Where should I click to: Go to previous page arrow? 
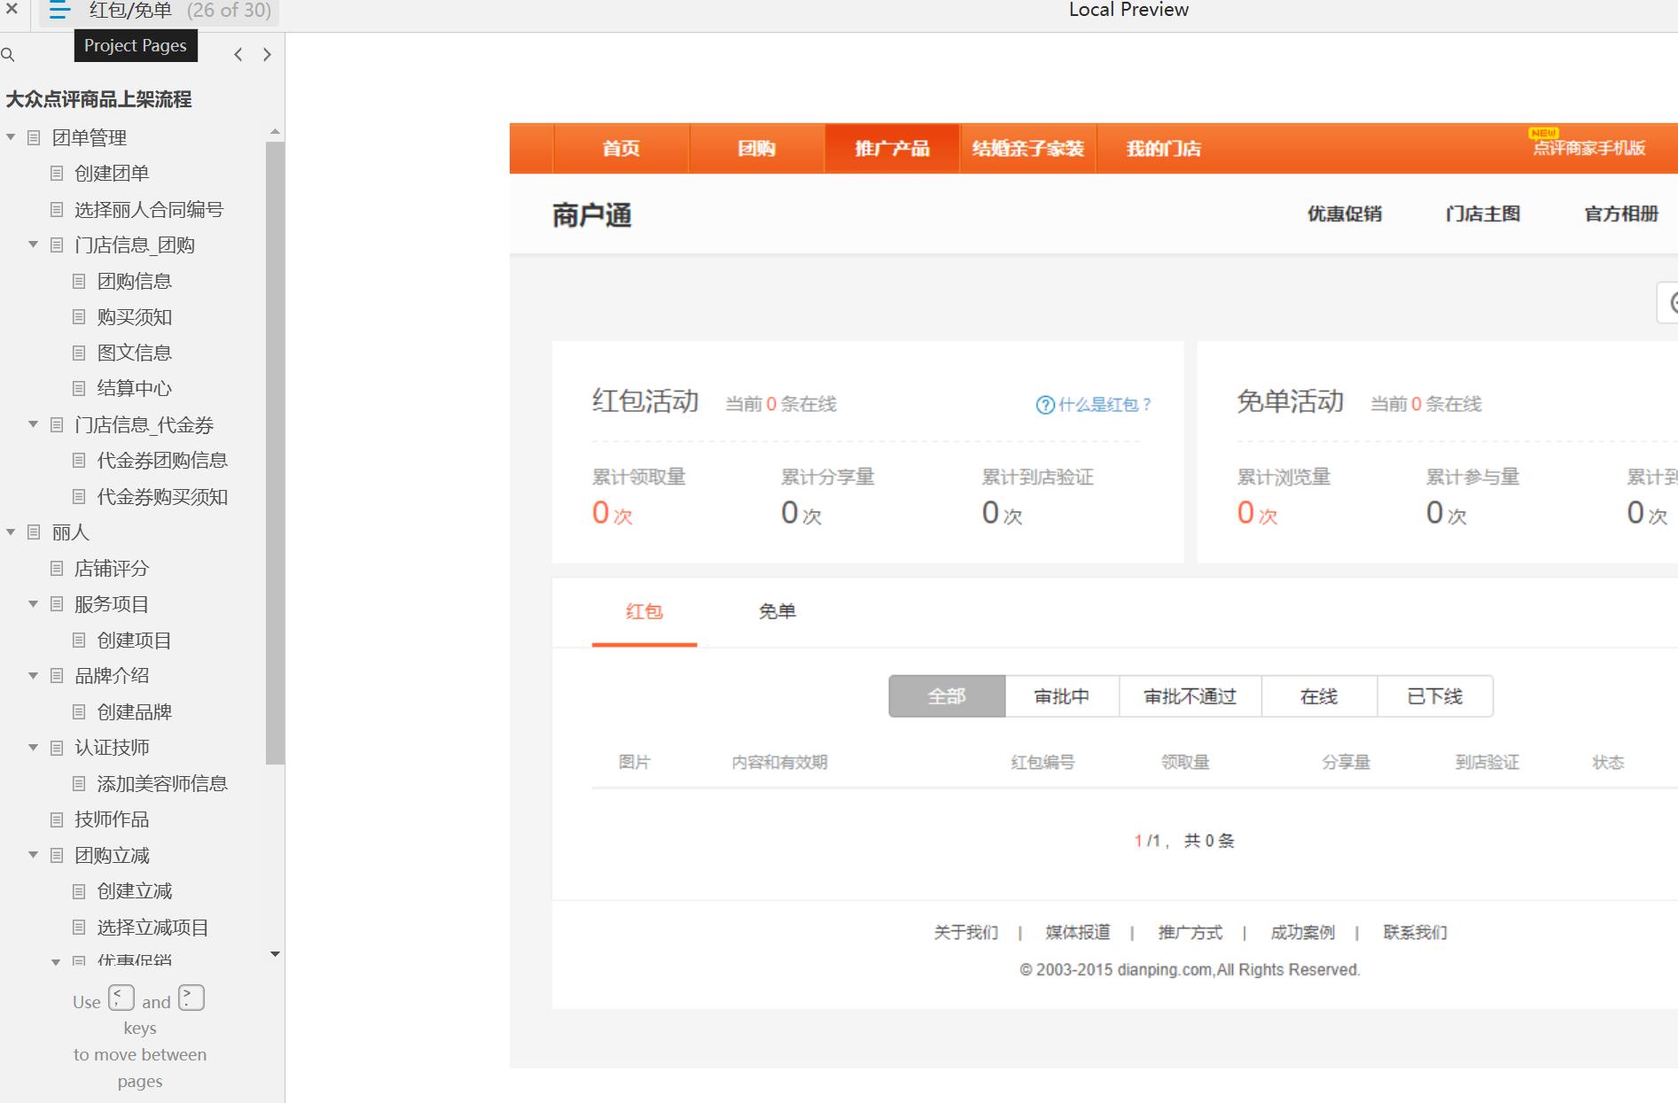pos(238,55)
